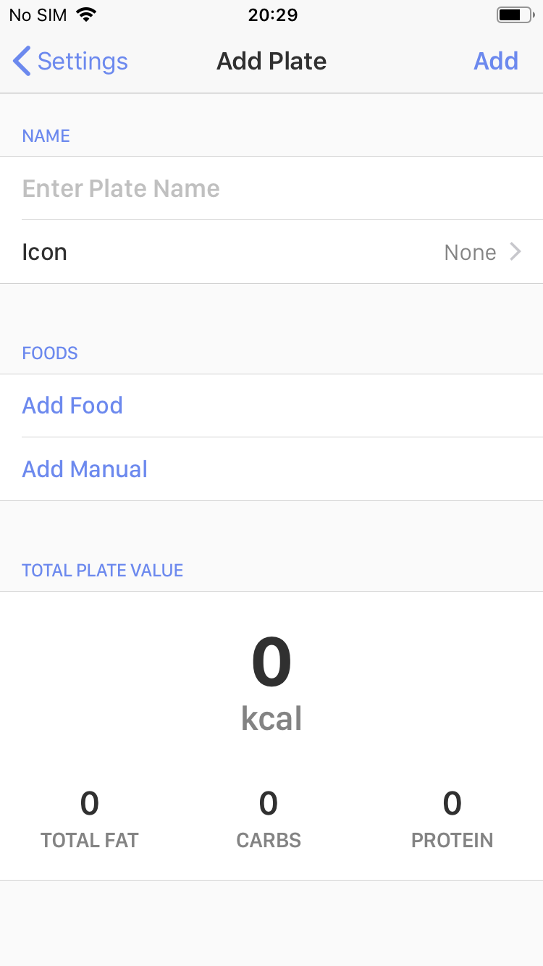Tap the Total Fat value
Viewport: 543px width, 966px height.
click(89, 804)
